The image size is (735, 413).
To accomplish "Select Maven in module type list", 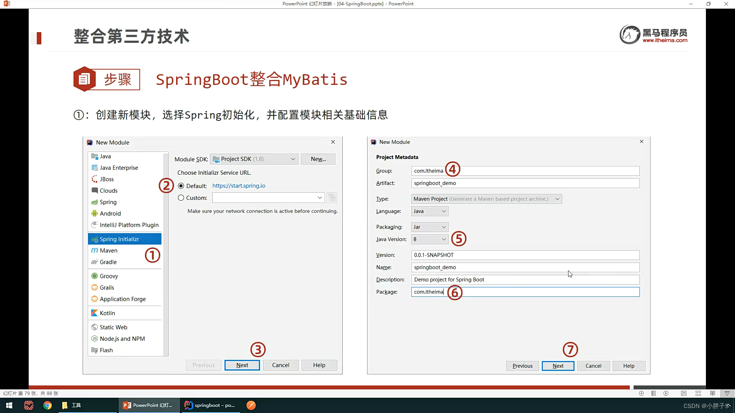I will tap(109, 250).
